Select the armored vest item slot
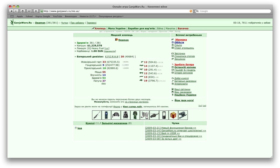280x168 pixels. pos(125,115)
